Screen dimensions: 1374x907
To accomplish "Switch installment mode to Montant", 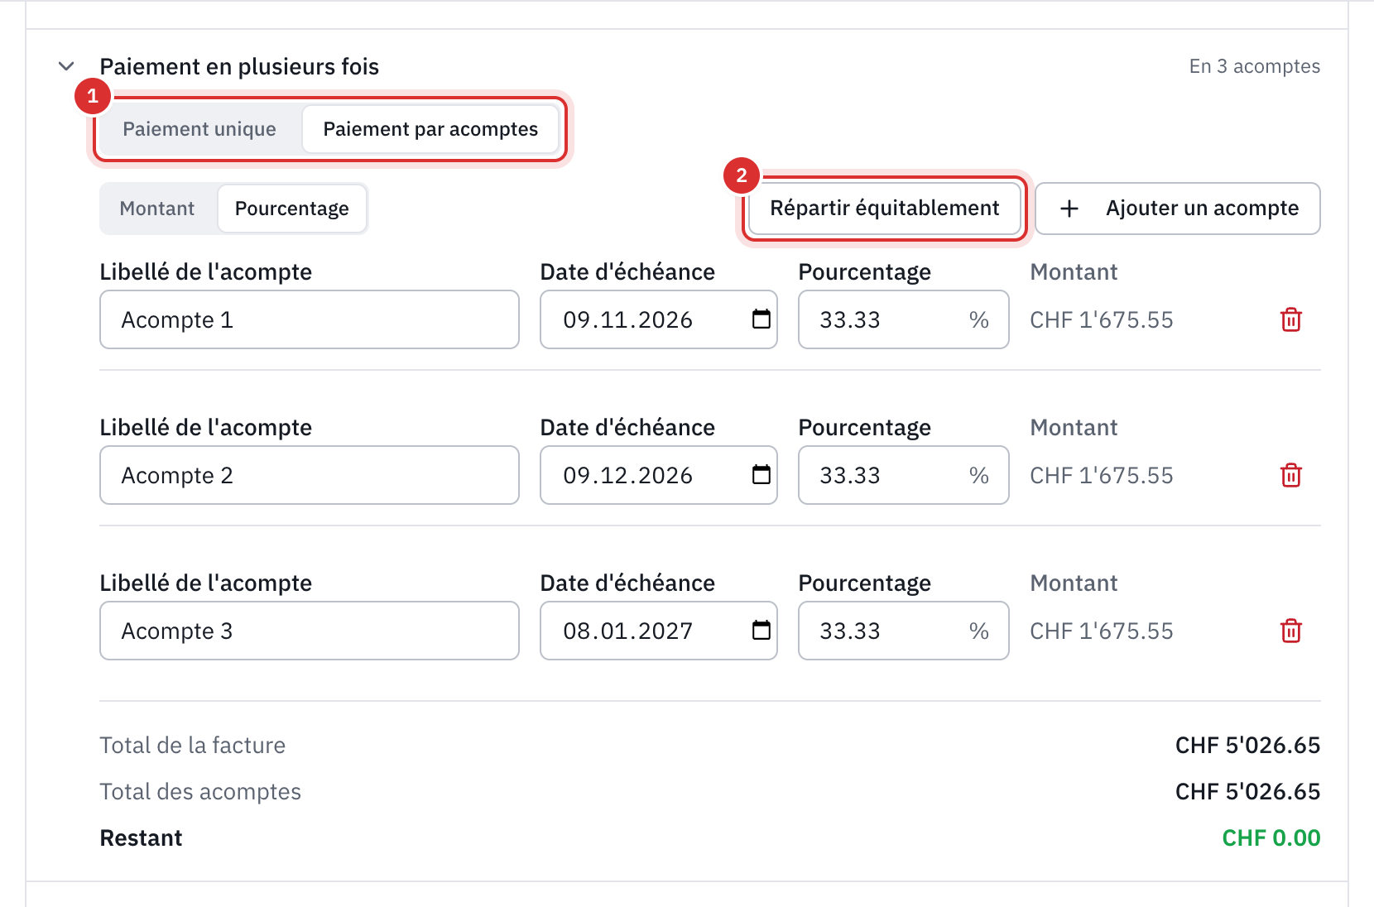I will pyautogui.click(x=157, y=209).
